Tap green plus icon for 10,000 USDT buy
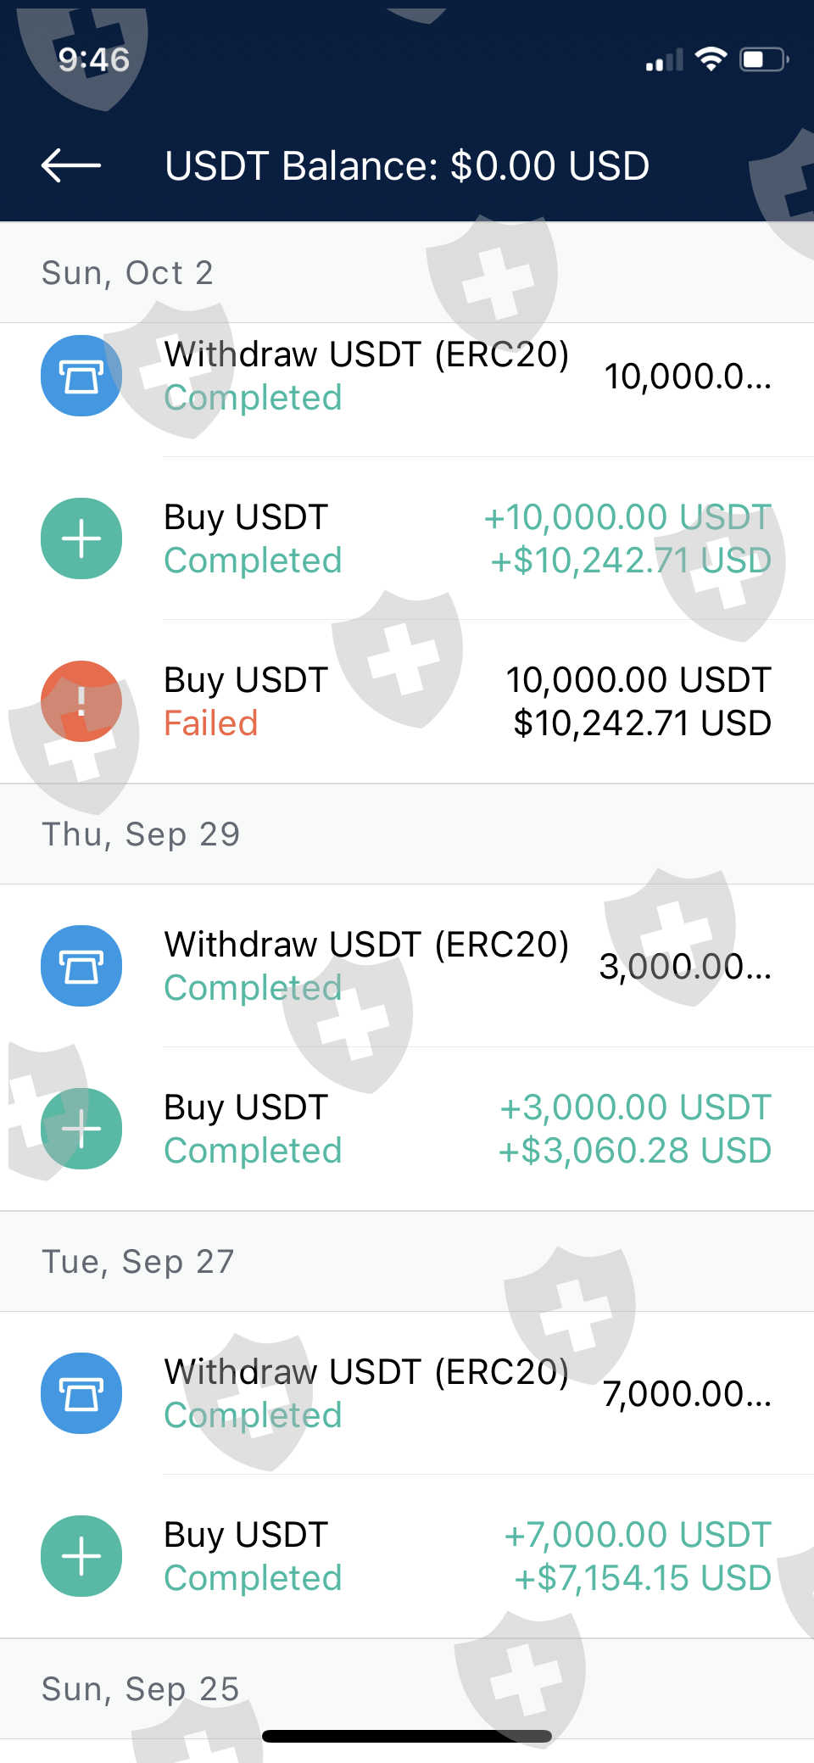This screenshot has height=1763, width=814. coord(81,538)
